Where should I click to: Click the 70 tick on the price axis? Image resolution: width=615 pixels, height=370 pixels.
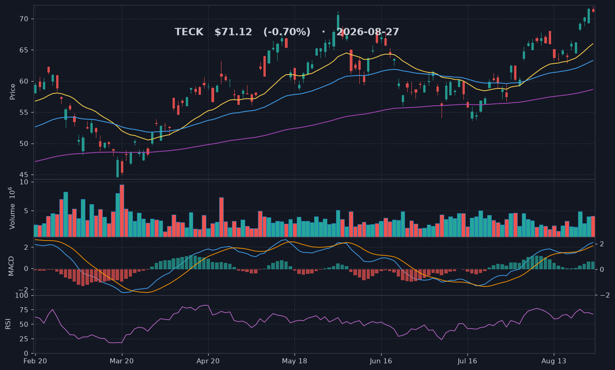click(x=24, y=19)
